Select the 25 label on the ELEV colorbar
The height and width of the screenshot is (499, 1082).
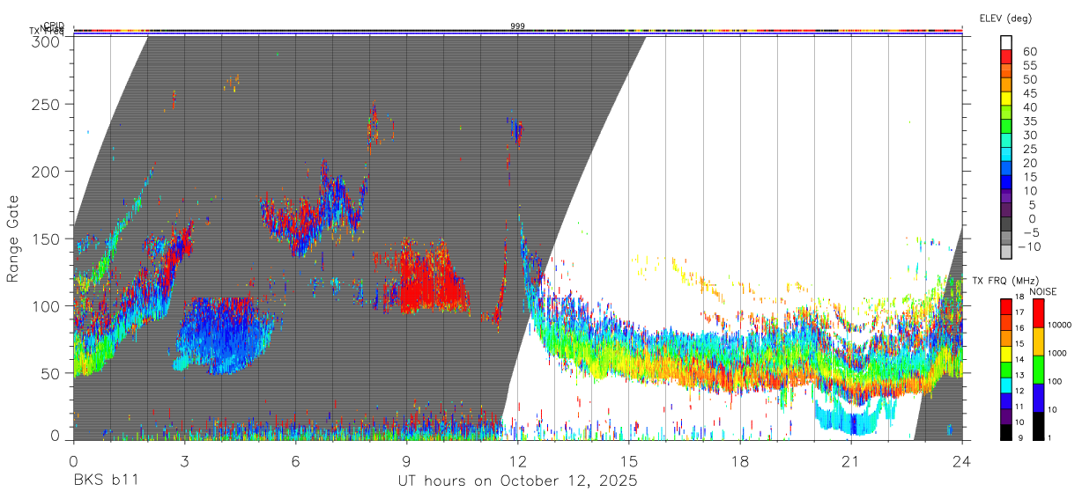point(1029,150)
